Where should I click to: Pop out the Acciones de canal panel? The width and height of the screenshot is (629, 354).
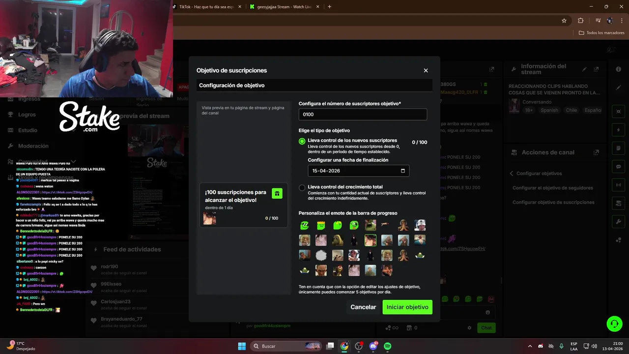[x=597, y=152]
